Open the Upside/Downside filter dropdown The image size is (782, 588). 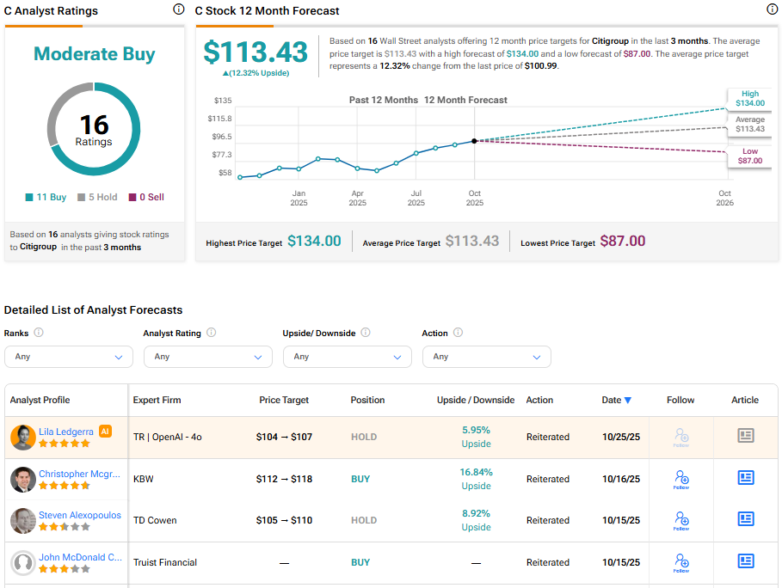pos(347,357)
